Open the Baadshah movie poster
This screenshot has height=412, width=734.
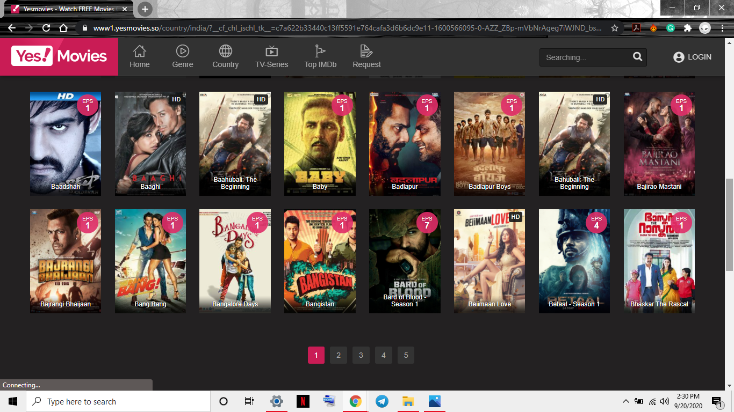coord(66,144)
